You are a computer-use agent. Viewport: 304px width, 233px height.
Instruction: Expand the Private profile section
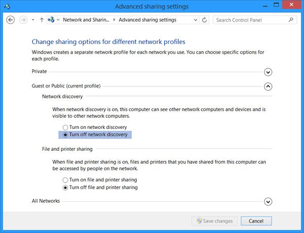268,72
